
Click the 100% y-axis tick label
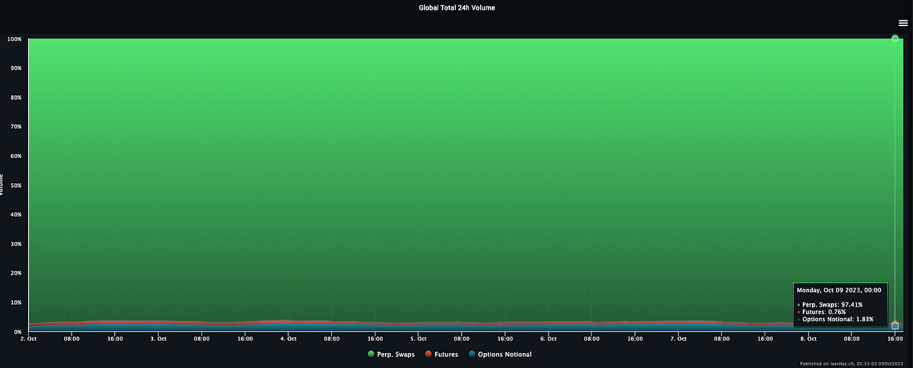pyautogui.click(x=14, y=39)
